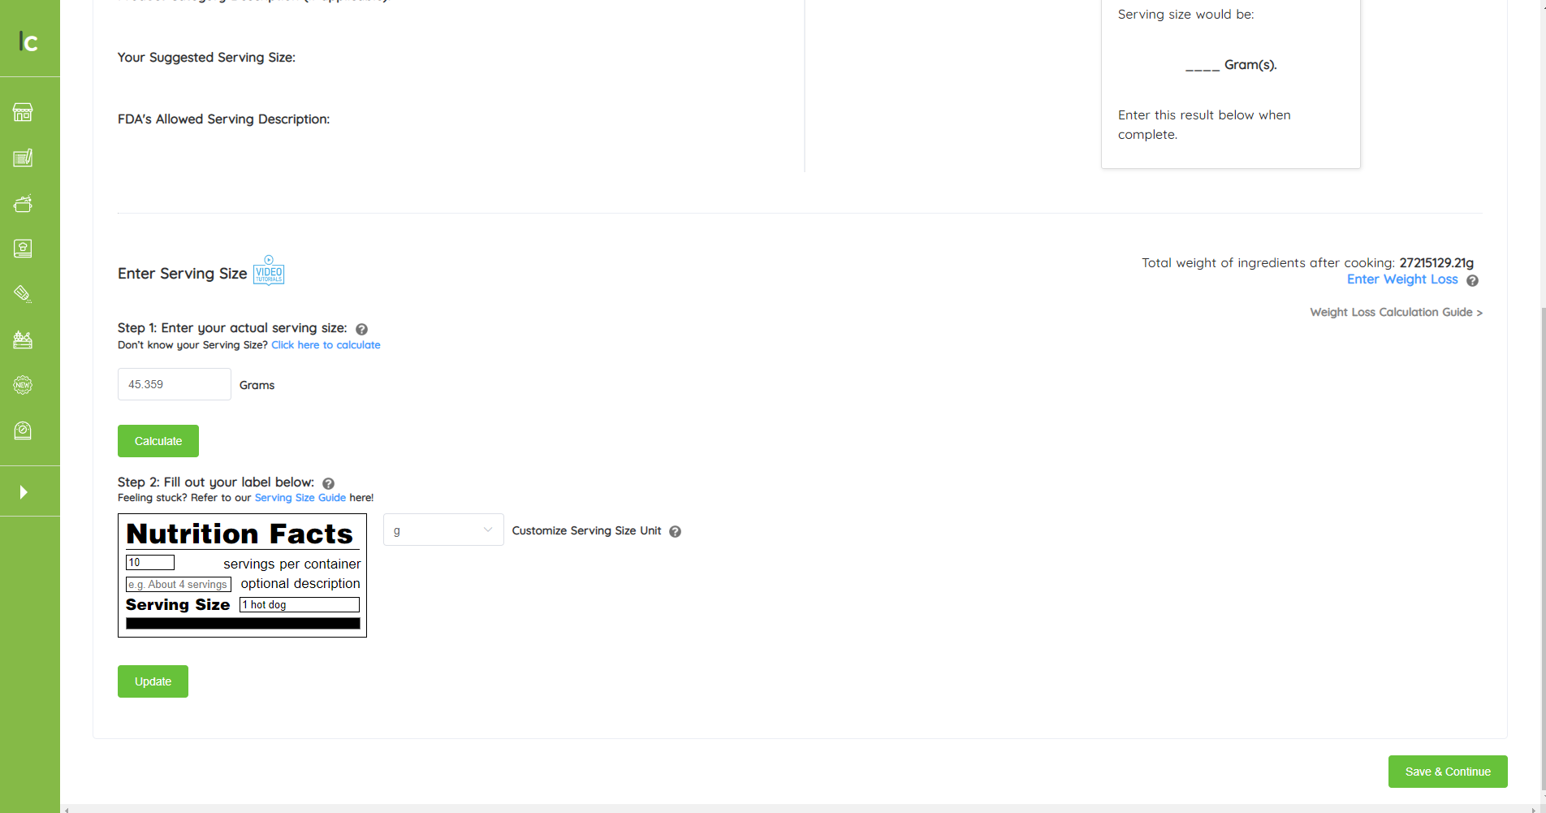This screenshot has width=1546, height=813.
Task: Open the Serving Size Guide link
Action: (300, 498)
